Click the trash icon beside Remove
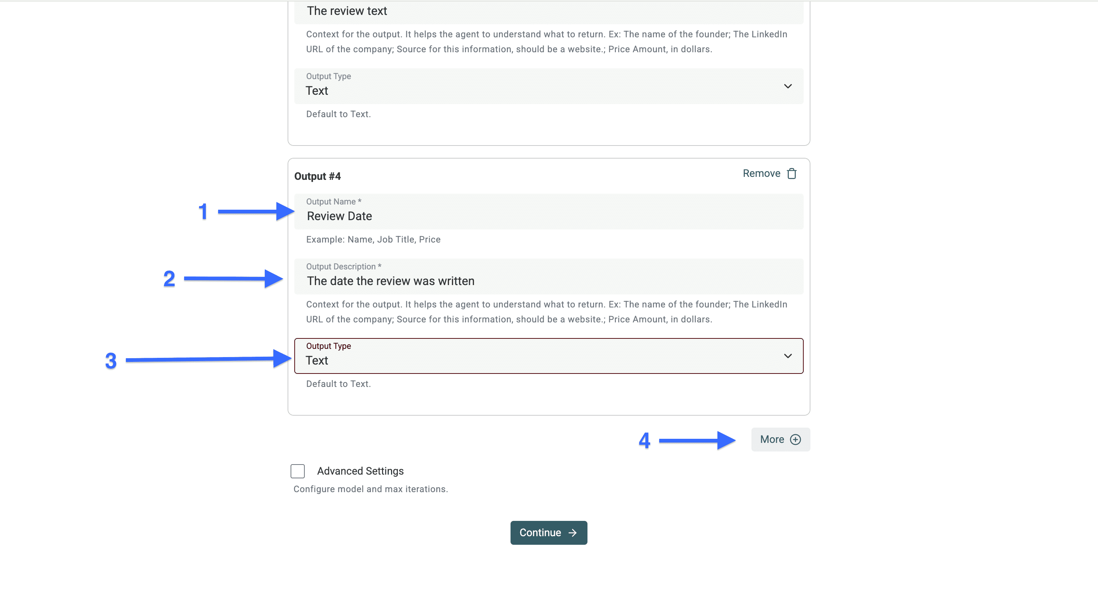This screenshot has width=1098, height=597. point(791,174)
